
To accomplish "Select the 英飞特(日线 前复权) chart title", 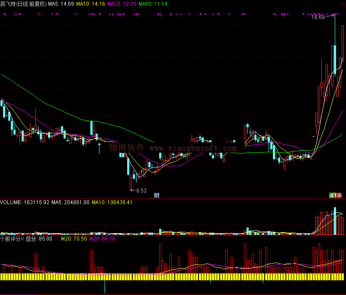I will [x=23, y=3].
